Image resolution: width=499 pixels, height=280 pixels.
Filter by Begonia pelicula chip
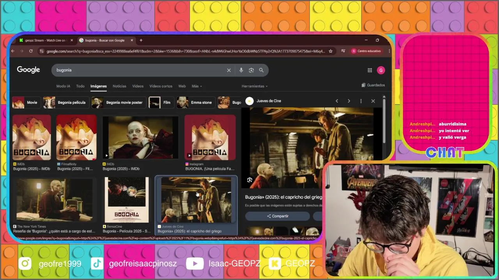pyautogui.click(x=66, y=103)
